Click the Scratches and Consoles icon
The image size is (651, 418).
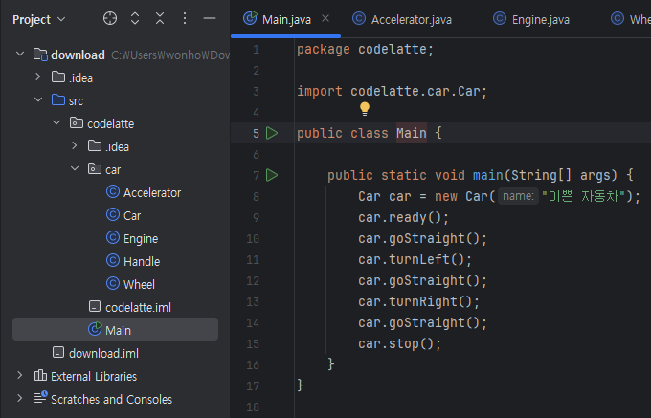40,398
